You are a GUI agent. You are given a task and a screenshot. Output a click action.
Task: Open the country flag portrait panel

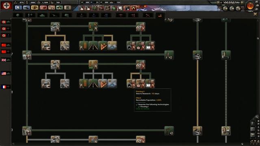click(6, 5)
